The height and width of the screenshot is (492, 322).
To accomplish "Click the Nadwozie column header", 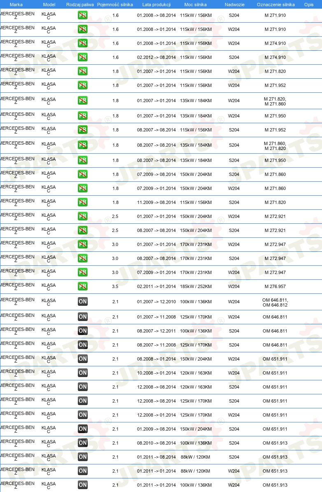I will point(235,5).
